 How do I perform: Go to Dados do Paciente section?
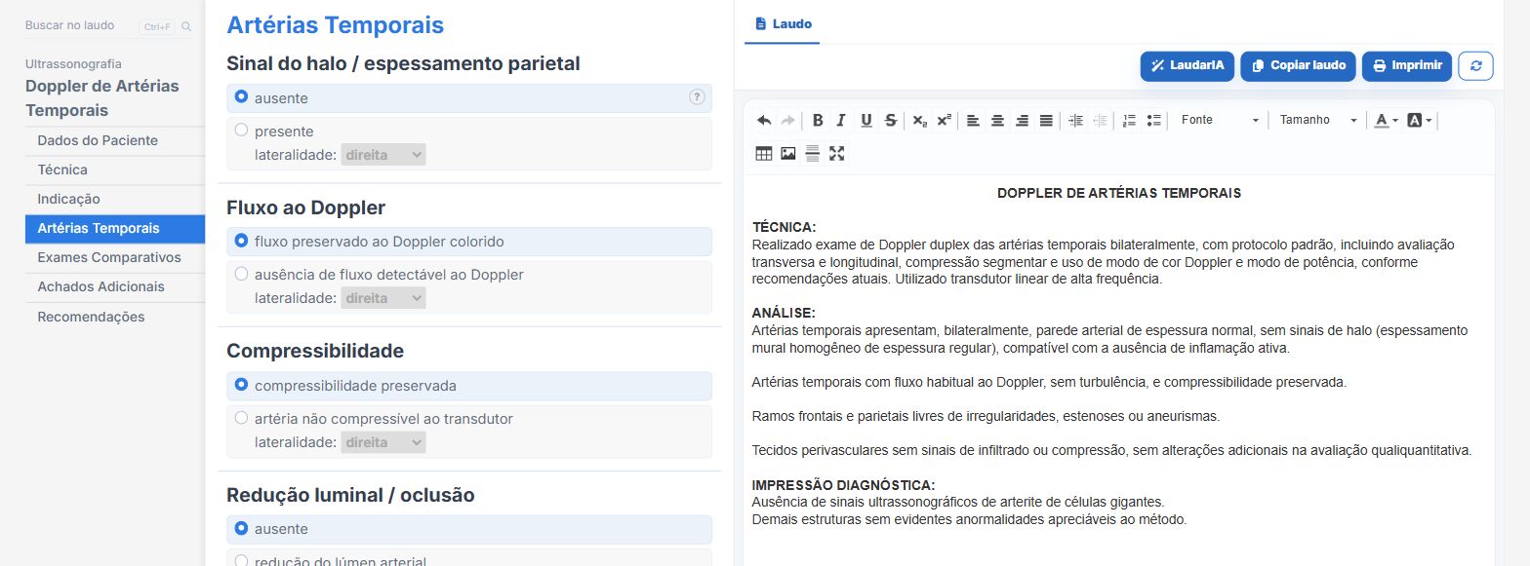click(x=115, y=140)
